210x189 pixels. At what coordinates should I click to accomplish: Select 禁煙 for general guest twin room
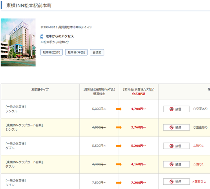(176, 182)
